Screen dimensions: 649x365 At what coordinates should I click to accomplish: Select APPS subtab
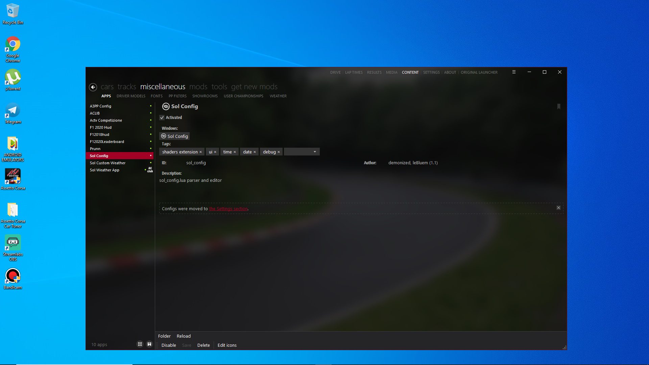(x=106, y=96)
